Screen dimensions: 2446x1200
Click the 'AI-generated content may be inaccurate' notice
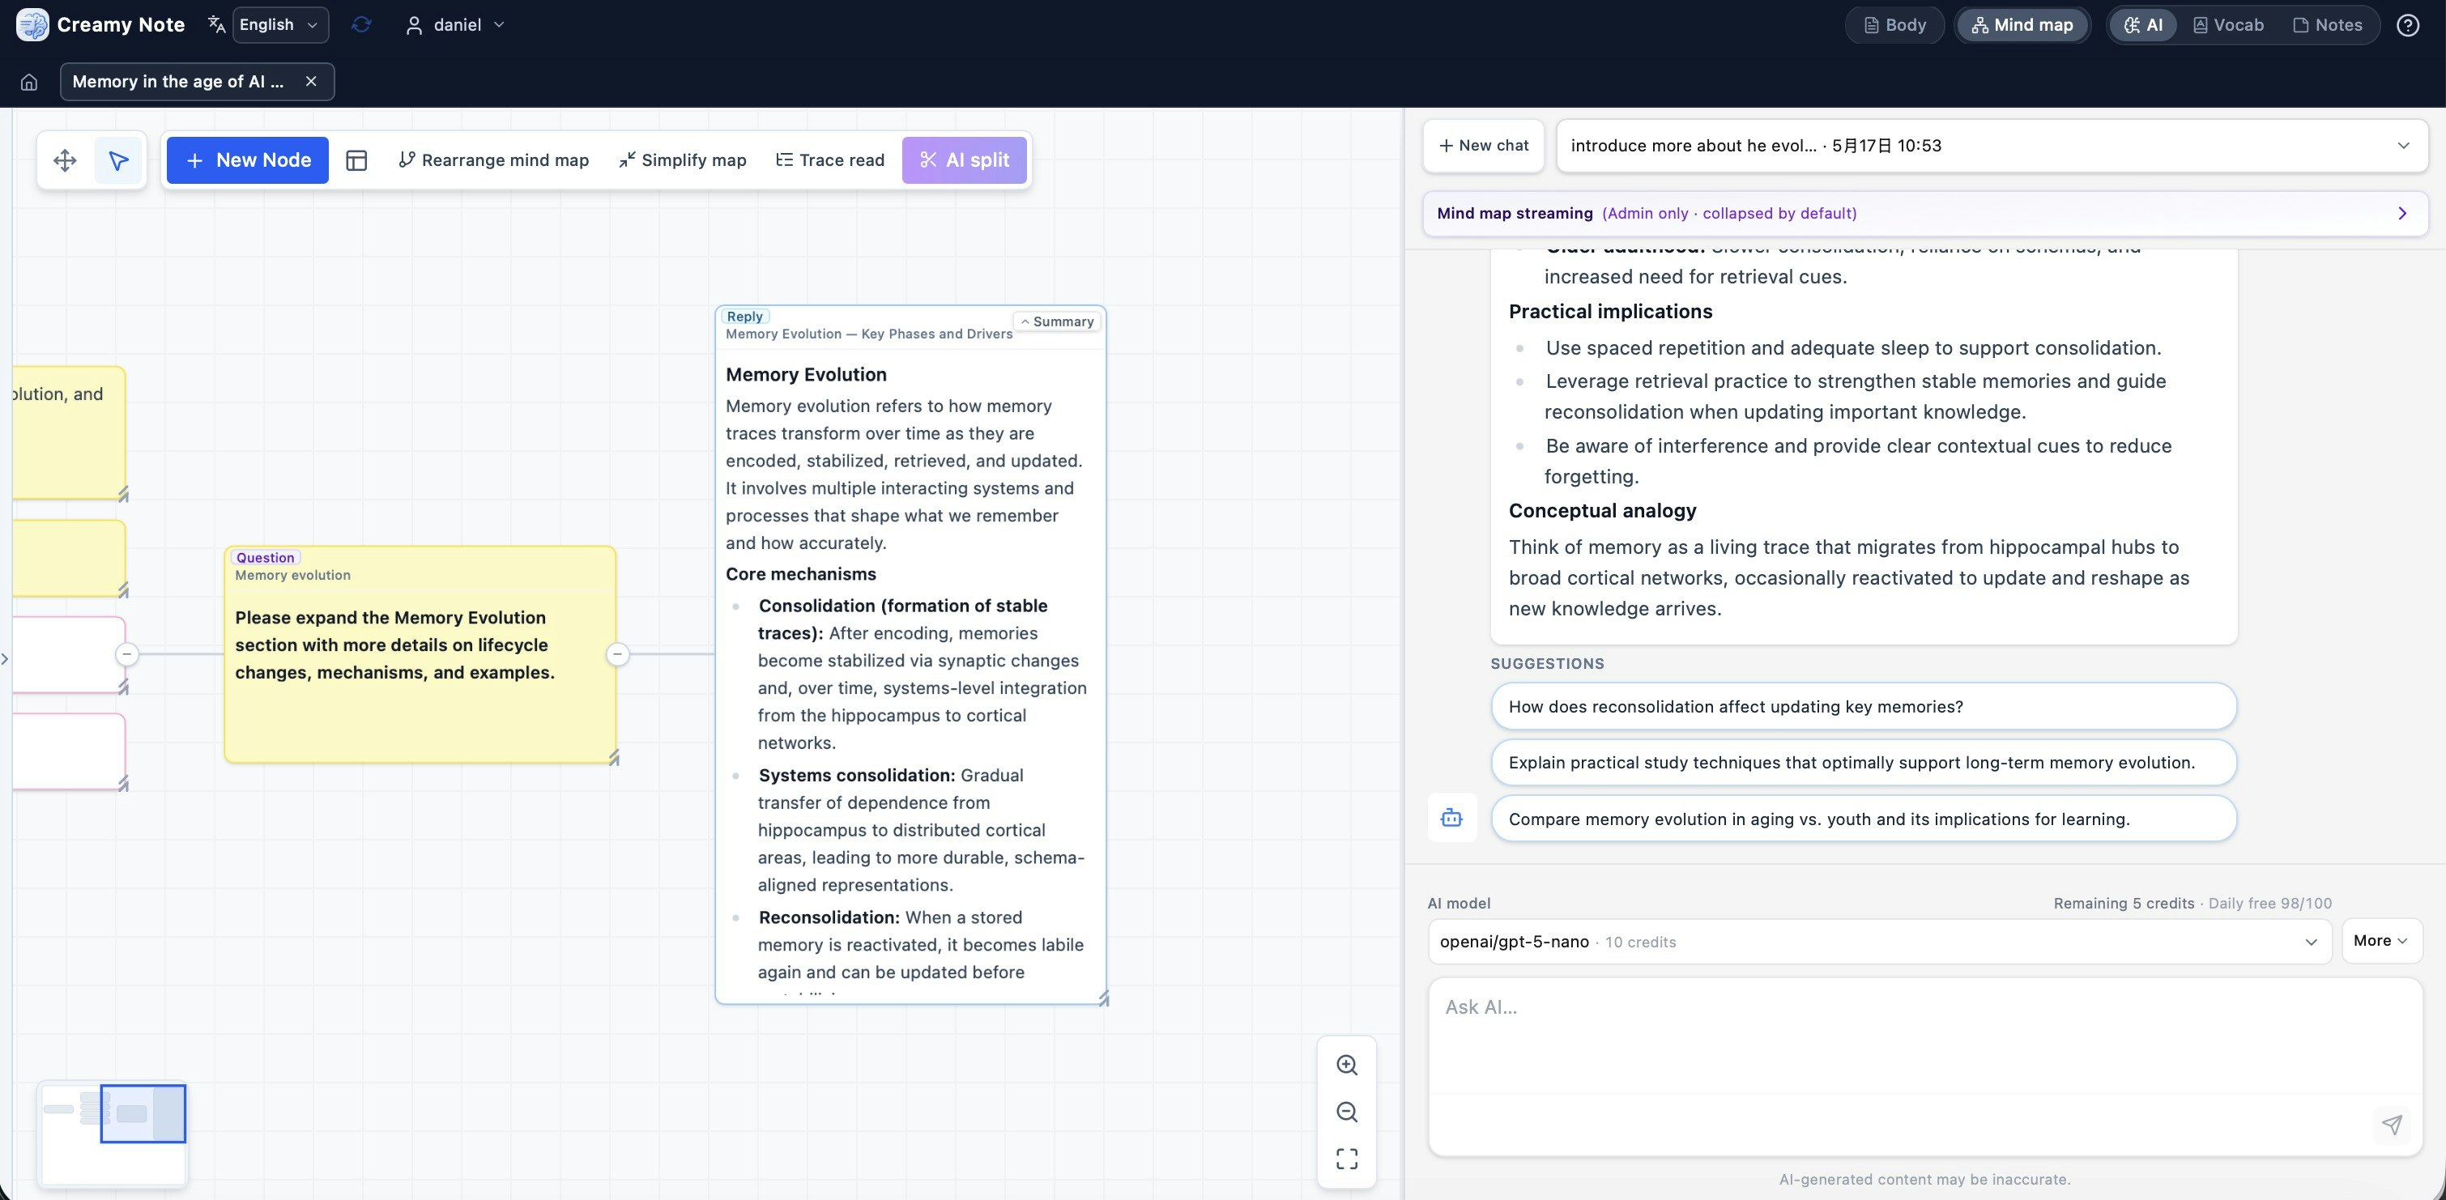coord(1924,1179)
